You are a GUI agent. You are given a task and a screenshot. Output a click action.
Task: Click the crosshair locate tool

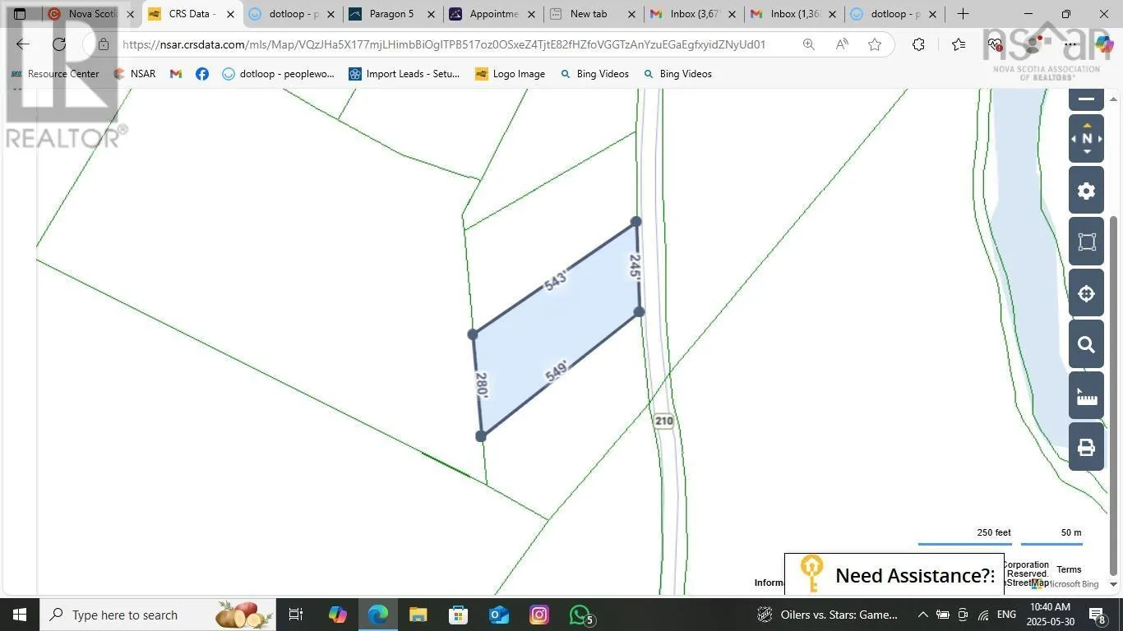tap(1086, 293)
